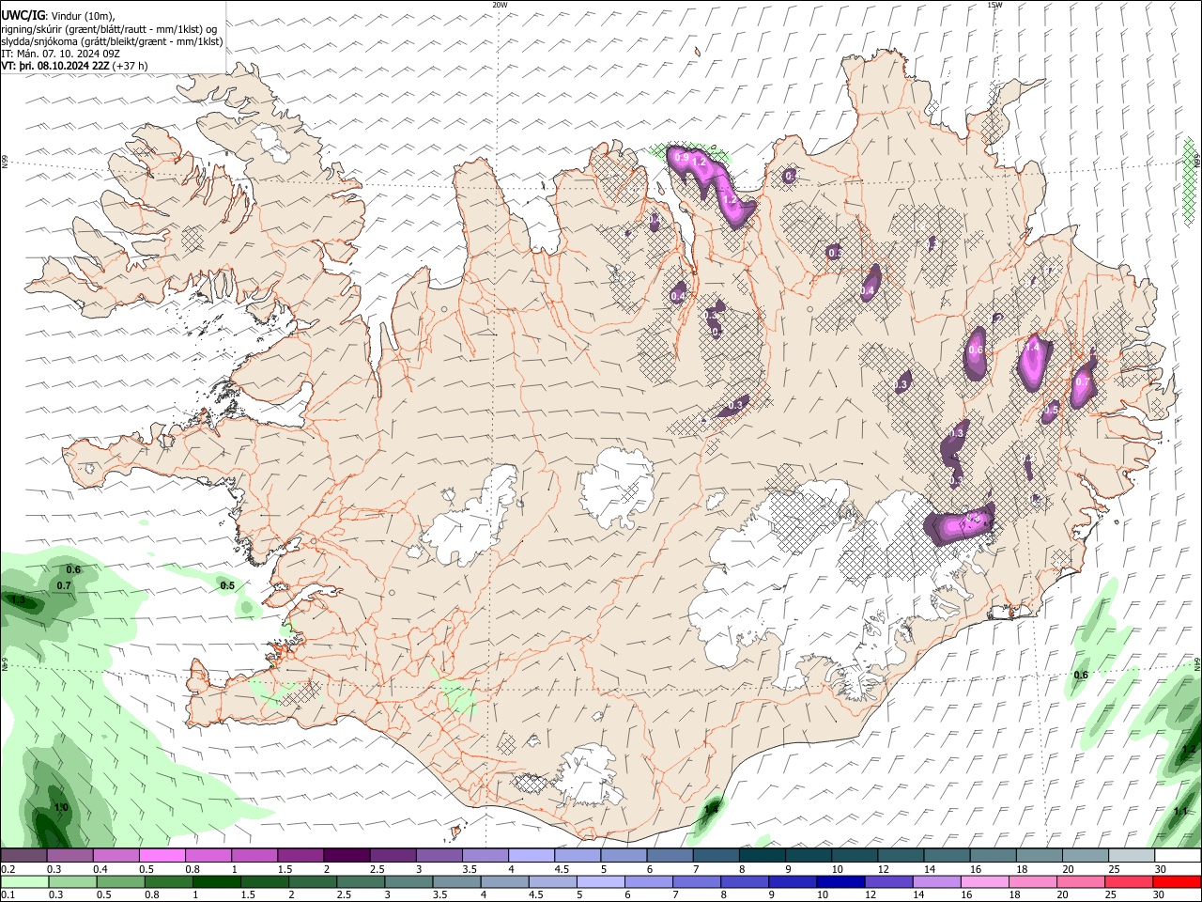The height and width of the screenshot is (902, 1202).
Task: Click the green rain value '1.2' near the right edge
Action: coord(1189,749)
